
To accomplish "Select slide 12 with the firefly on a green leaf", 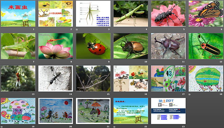I will (206, 46).
